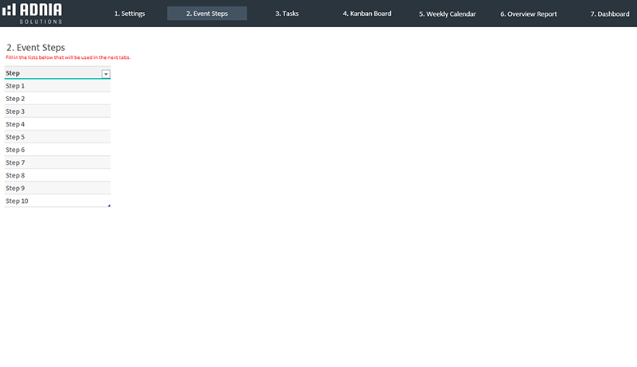Select the 2. Event Steps tab

coord(206,14)
